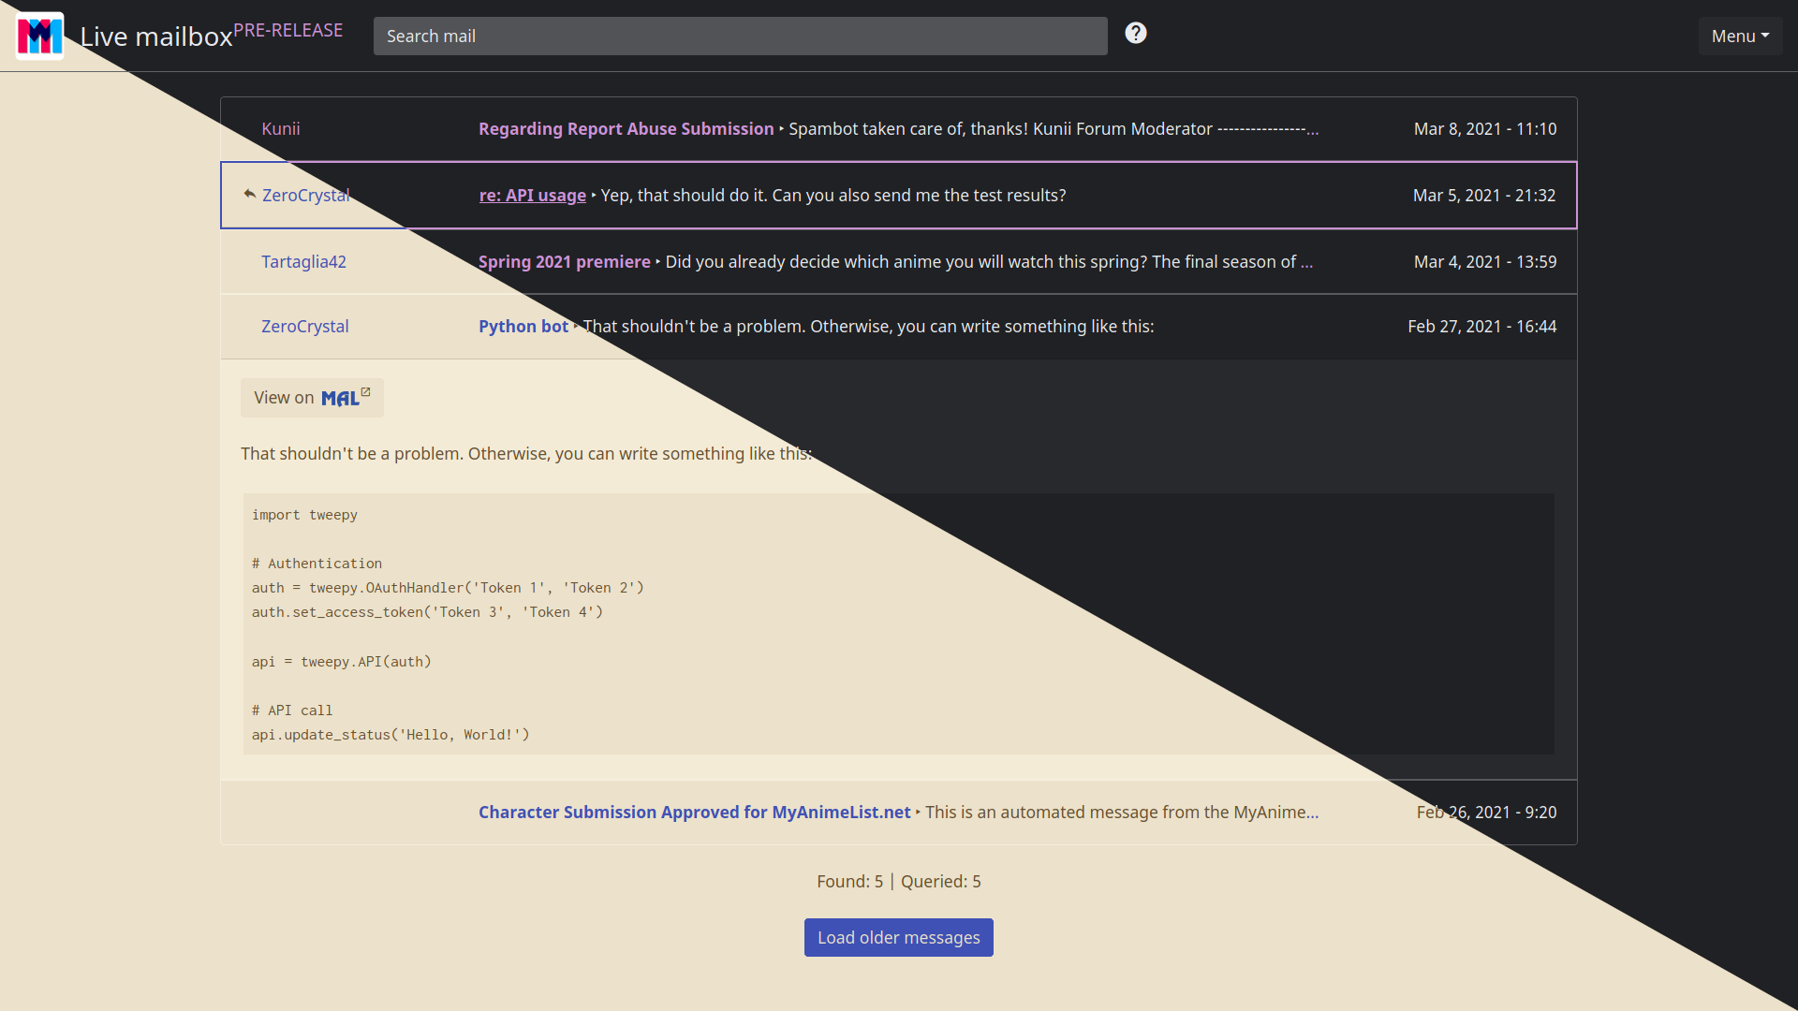Open Regarding Report Abuse Submission message

pyautogui.click(x=626, y=129)
